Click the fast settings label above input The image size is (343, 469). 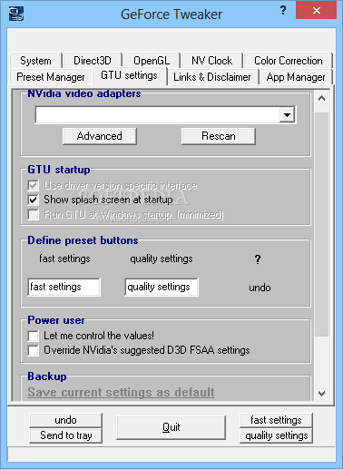pyautogui.click(x=64, y=259)
